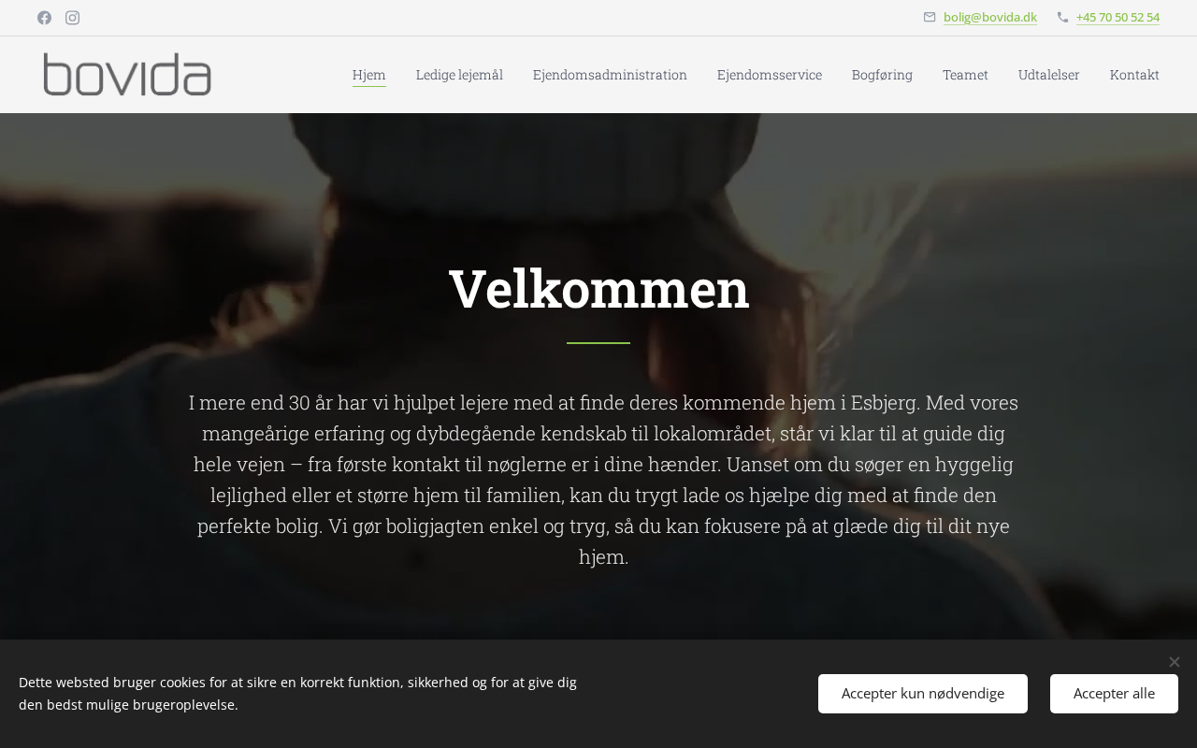Screen dimensions: 1197x748
Task: Go to the Teamet page
Action: [x=965, y=75]
